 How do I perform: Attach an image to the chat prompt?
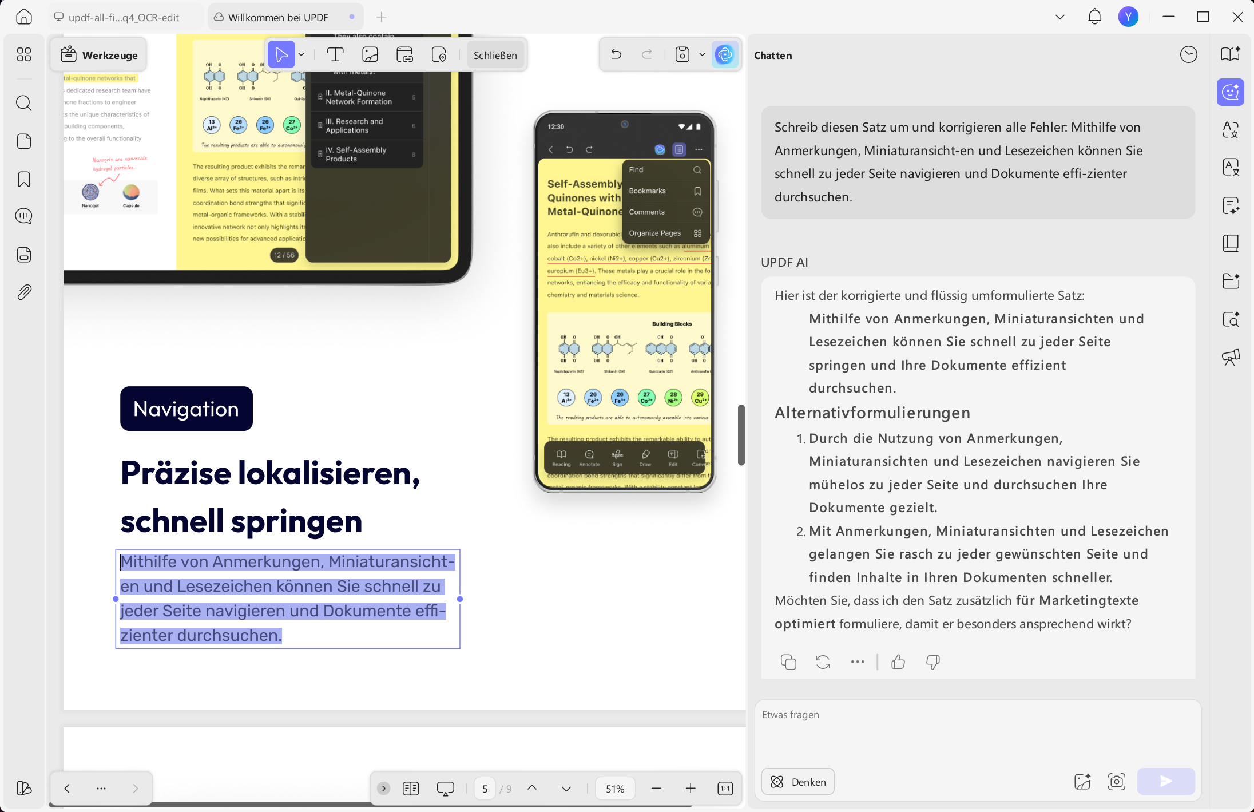click(x=1082, y=782)
